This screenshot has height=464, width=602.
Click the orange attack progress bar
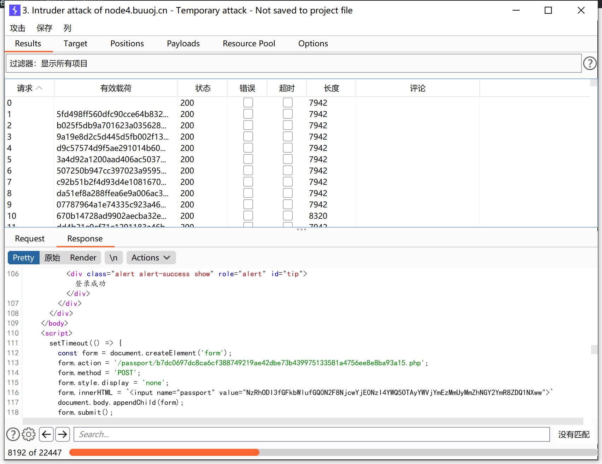point(164,452)
